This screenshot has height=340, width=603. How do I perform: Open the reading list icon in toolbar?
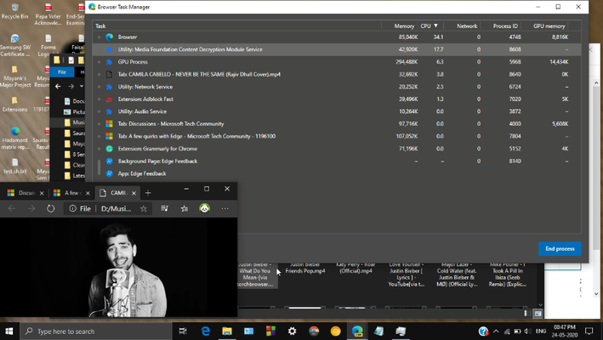tap(165, 208)
